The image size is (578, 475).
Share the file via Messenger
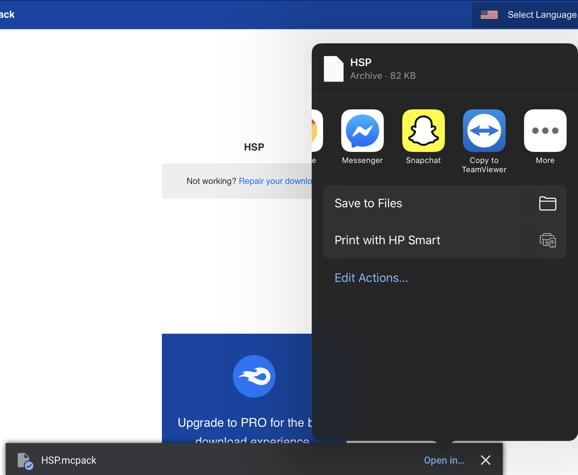[x=362, y=131]
